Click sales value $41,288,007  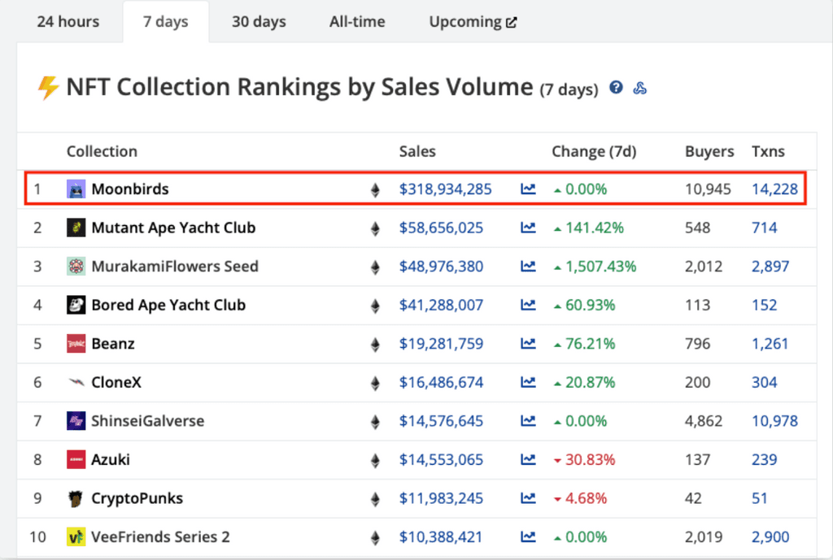[442, 306]
